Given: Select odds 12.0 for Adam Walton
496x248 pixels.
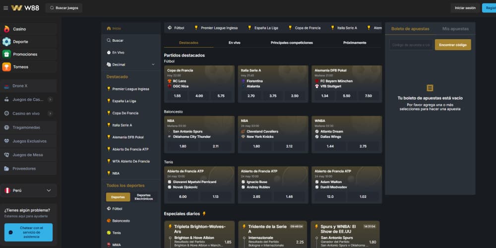Looking at the screenshot, I should (330, 197).
